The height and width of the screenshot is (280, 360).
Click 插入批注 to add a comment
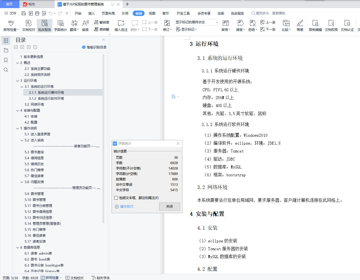(x=121, y=26)
